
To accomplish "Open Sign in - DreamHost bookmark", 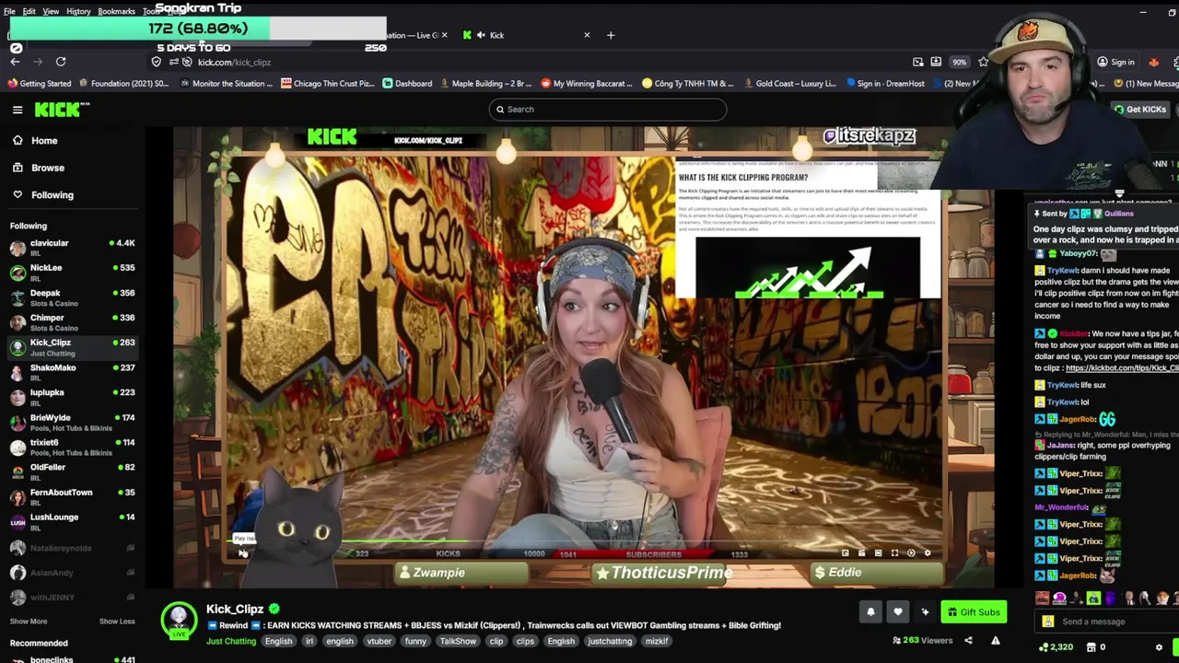I will pyautogui.click(x=884, y=84).
